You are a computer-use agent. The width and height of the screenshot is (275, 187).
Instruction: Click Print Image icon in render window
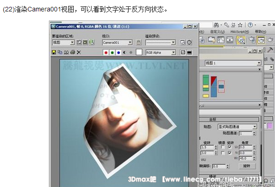tap(73, 52)
